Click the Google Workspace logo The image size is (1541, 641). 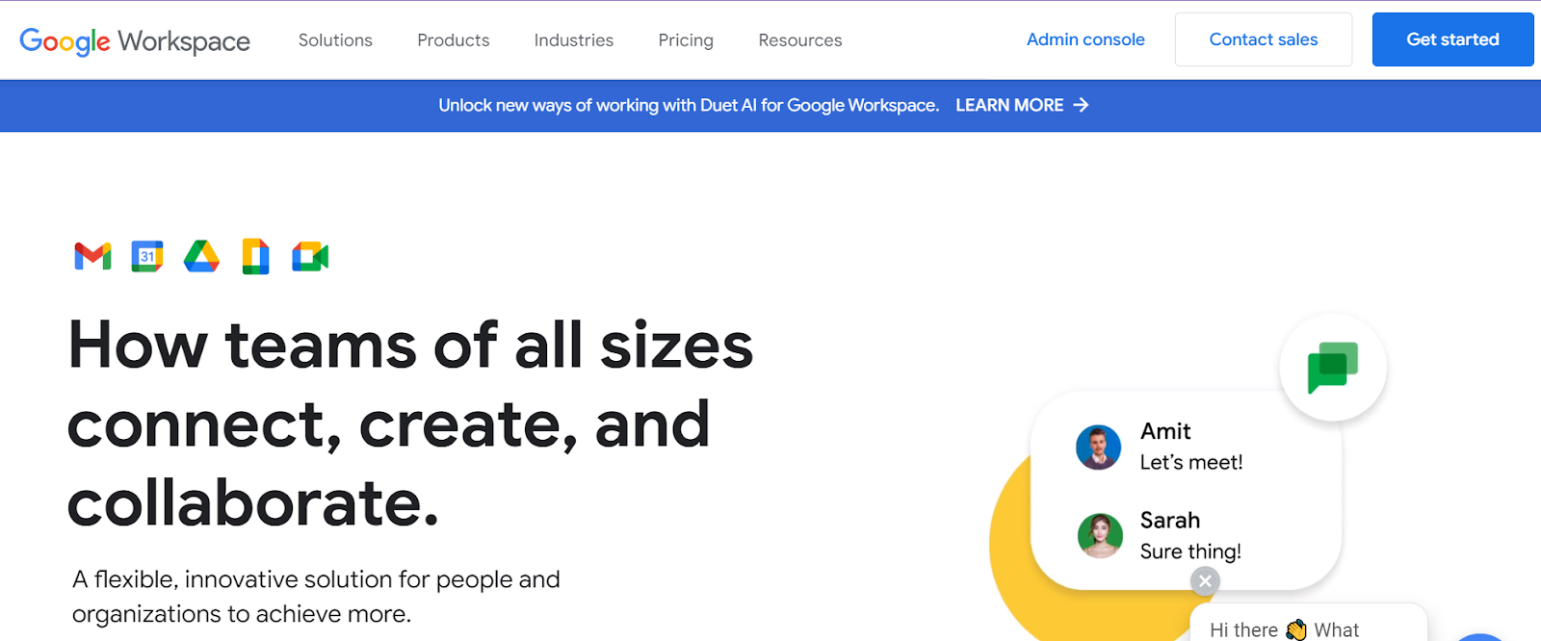click(135, 40)
